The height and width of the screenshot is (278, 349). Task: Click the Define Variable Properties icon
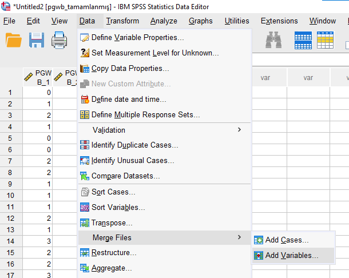pos(85,38)
